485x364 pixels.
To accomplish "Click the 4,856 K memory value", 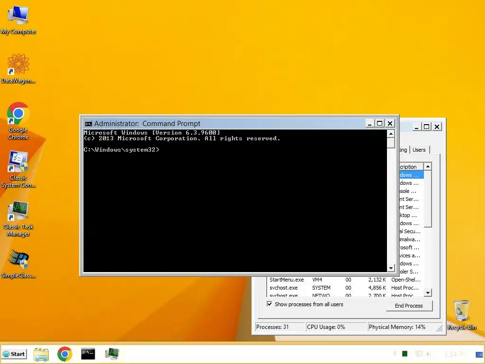I will coord(377,288).
